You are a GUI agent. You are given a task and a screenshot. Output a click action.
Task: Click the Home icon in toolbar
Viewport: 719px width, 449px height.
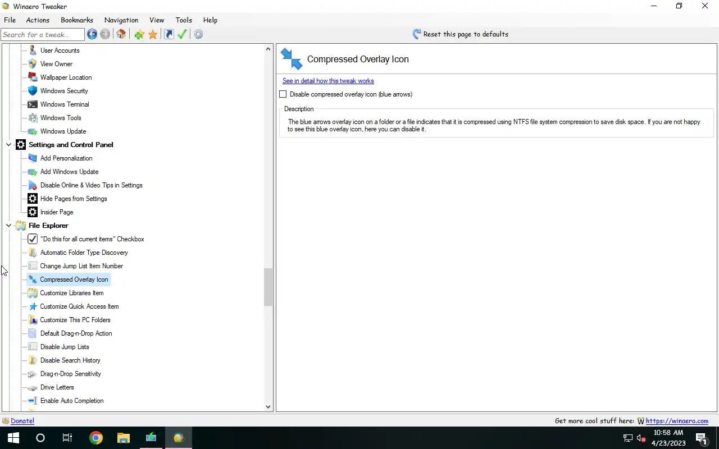pyautogui.click(x=121, y=34)
